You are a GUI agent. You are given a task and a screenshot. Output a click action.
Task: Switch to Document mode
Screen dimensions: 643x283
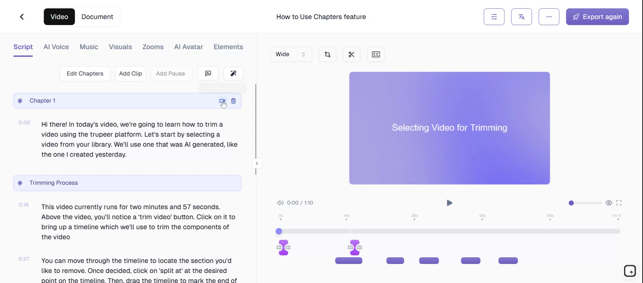(x=97, y=17)
